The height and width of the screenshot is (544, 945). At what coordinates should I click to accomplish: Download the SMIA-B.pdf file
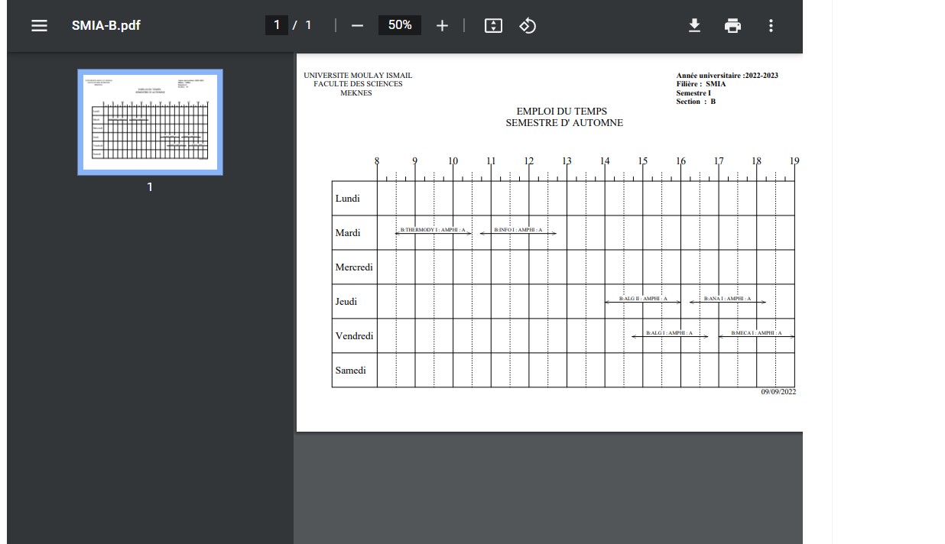694,25
